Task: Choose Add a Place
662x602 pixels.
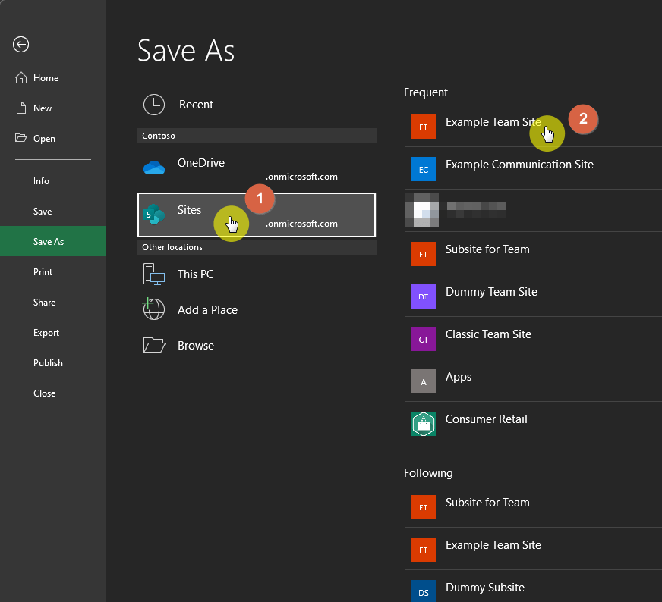Action: click(257, 310)
